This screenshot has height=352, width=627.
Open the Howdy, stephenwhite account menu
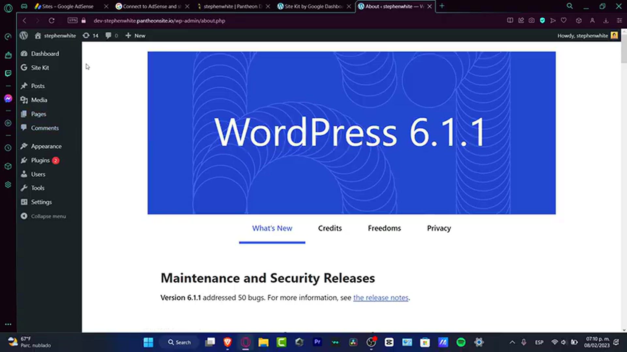(x=587, y=36)
